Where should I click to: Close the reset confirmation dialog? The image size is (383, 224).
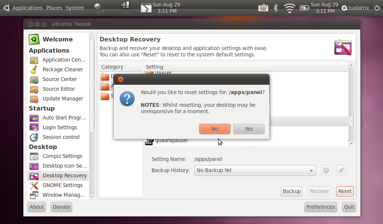120,79
